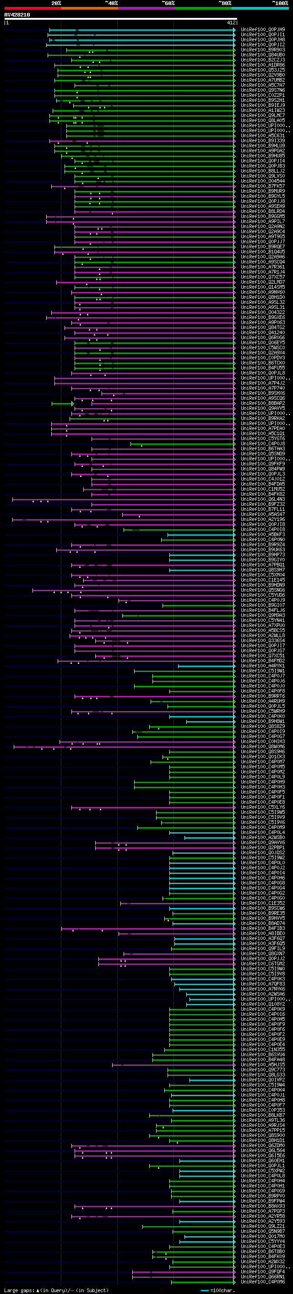The width and height of the screenshot is (293, 1294).
Task: Click UniRef100_C5I9W2 label
Action: click(263, 858)
